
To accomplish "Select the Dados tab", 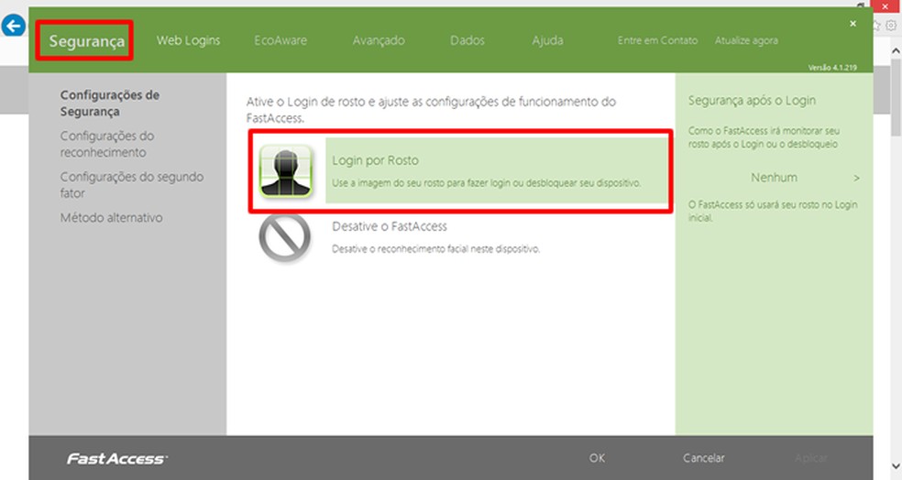I will 467,40.
